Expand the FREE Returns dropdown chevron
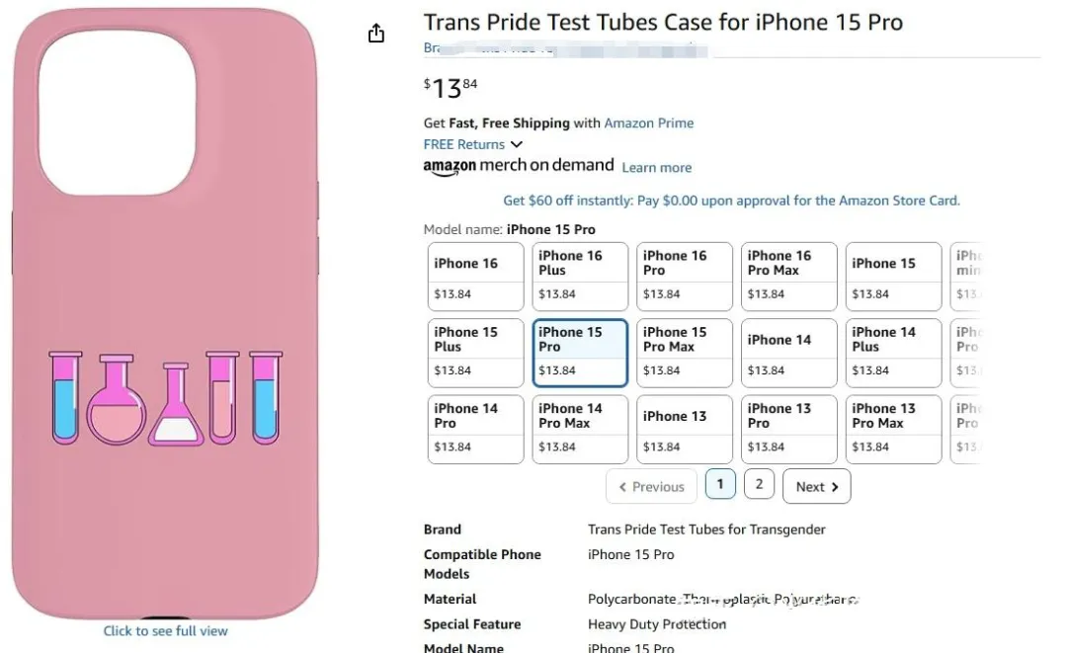This screenshot has height=653, width=1067. coord(516,144)
